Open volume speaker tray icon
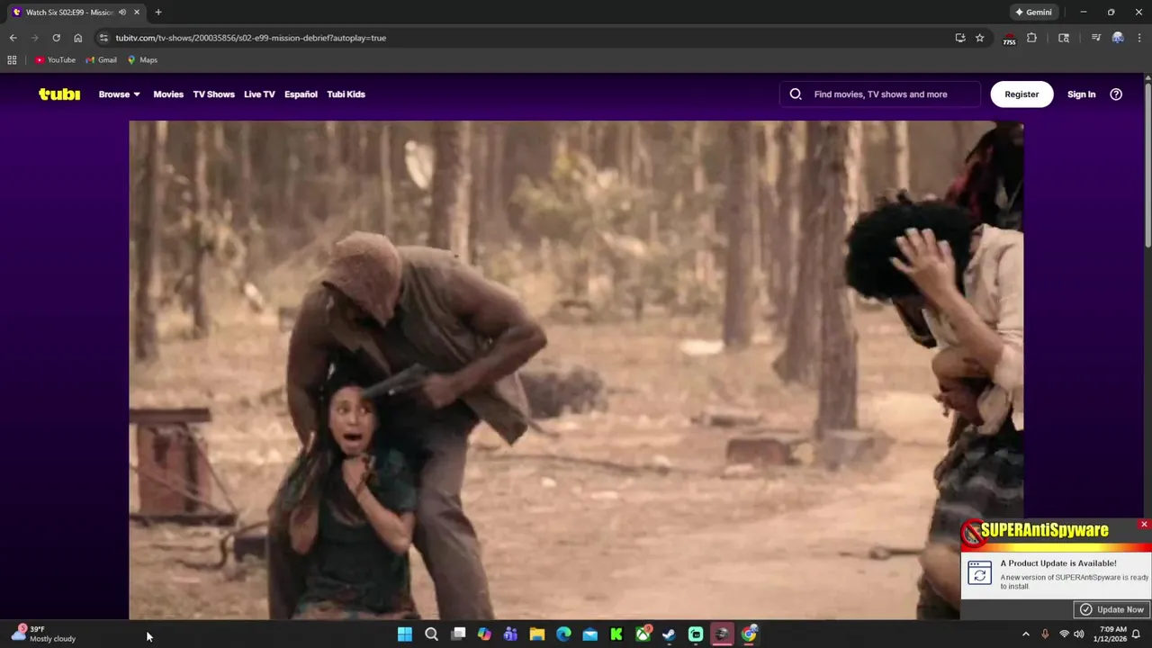Screen dimensions: 1152x648 point(1078,634)
